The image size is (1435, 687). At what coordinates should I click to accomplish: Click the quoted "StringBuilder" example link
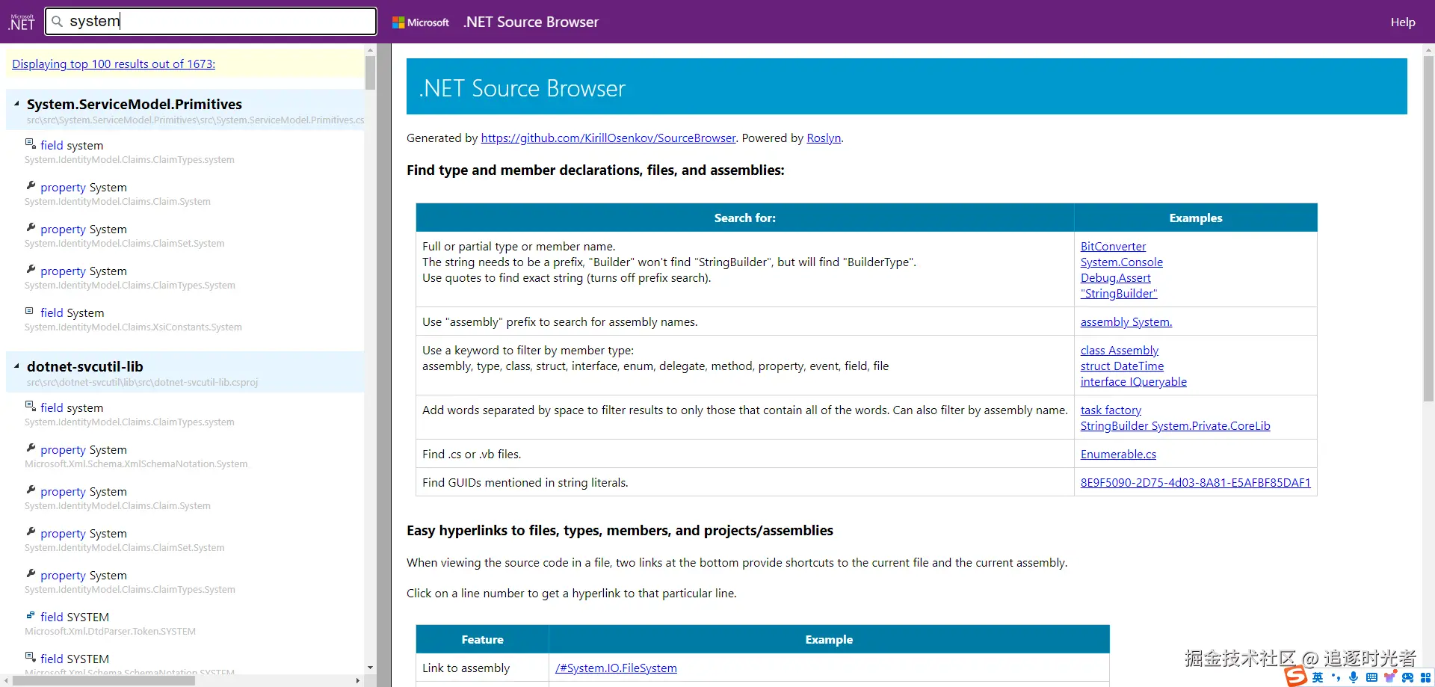click(1119, 294)
